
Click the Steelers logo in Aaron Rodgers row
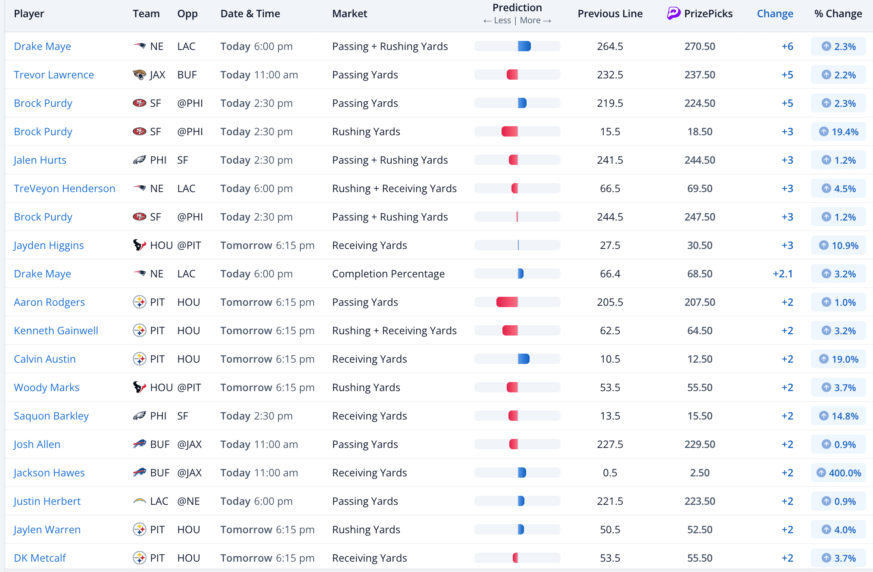pos(139,302)
